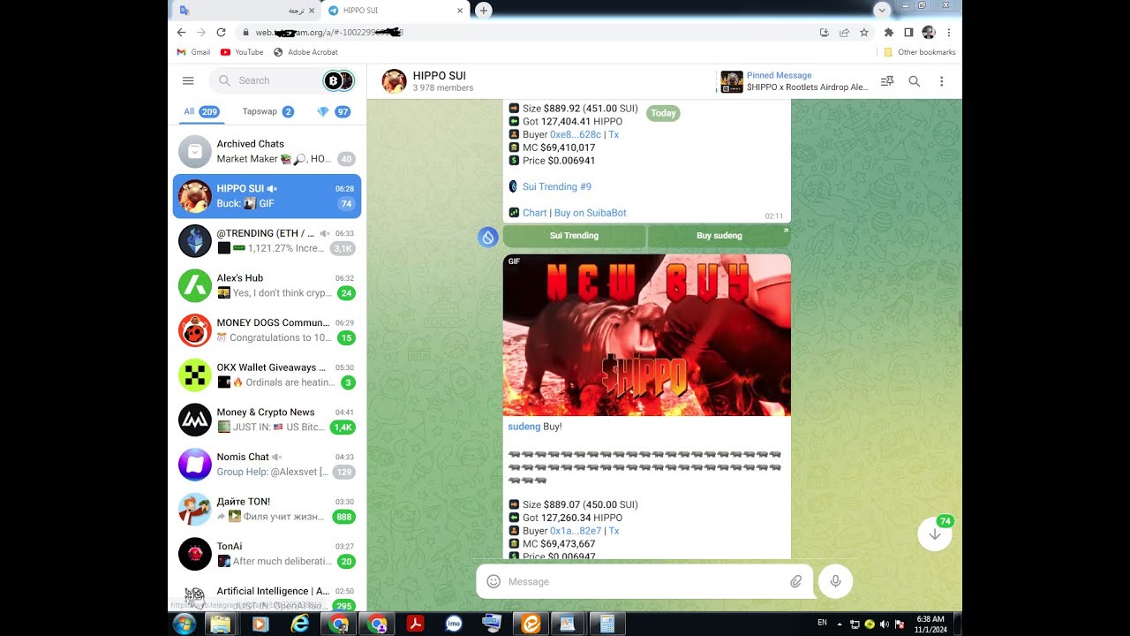Viewport: 1130px width, 636px height.
Task: Open the Windows Start menu
Action: pos(185,624)
